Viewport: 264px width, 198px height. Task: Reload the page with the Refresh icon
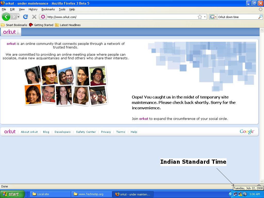[x=26, y=17]
